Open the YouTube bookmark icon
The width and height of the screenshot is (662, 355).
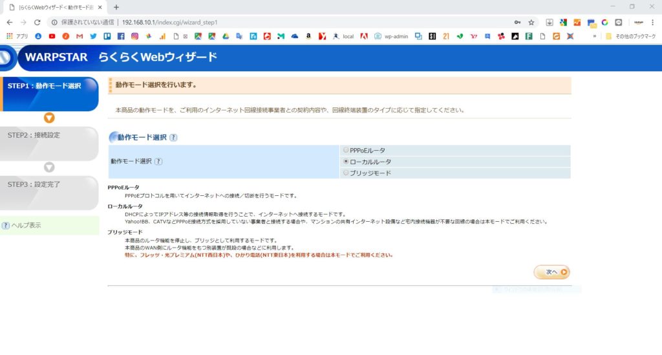(x=52, y=36)
